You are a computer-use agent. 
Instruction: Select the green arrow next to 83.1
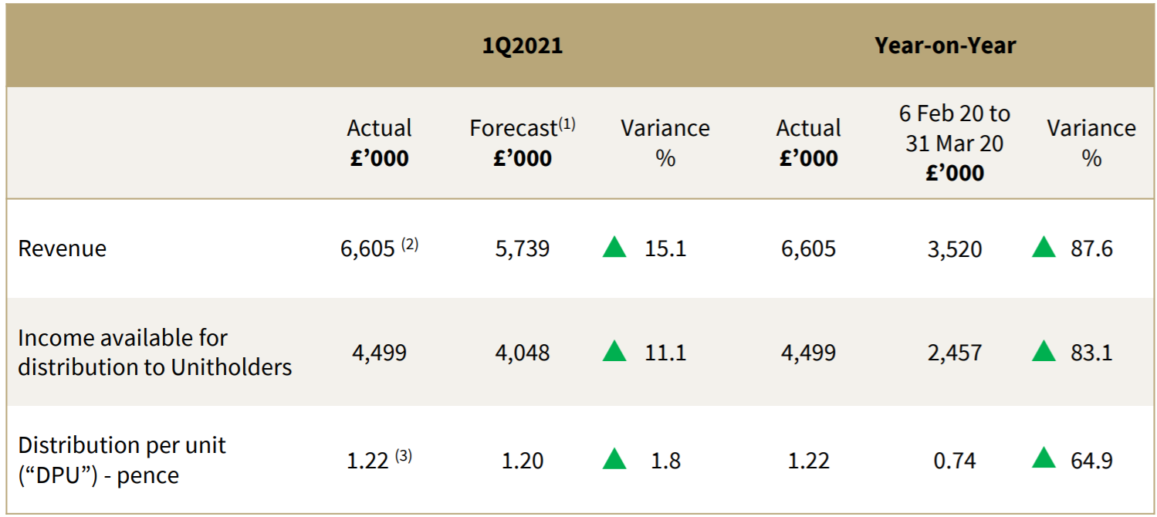point(1044,352)
